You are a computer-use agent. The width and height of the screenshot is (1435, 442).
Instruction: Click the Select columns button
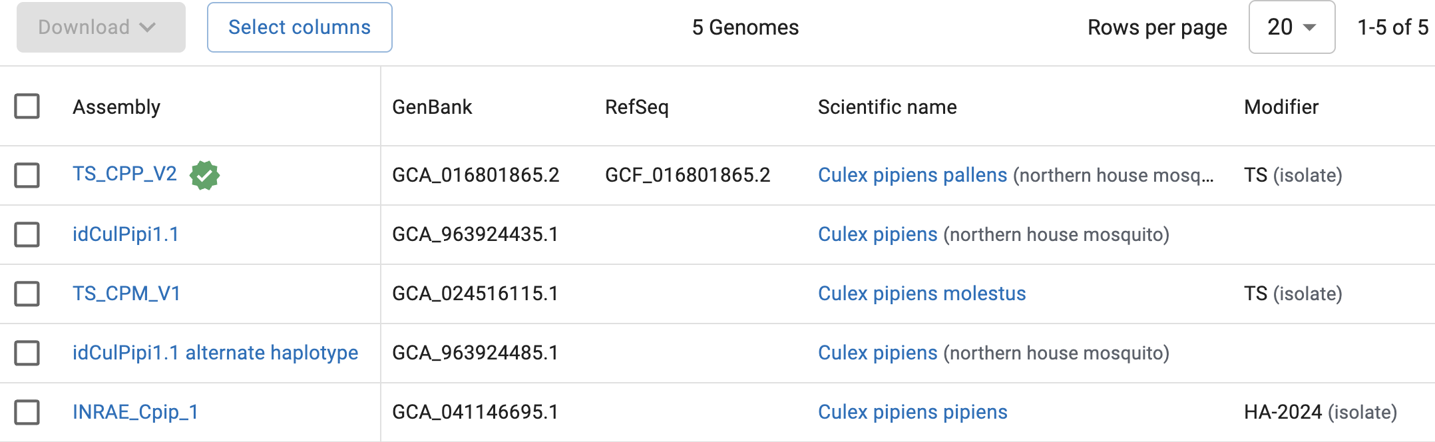pos(300,27)
